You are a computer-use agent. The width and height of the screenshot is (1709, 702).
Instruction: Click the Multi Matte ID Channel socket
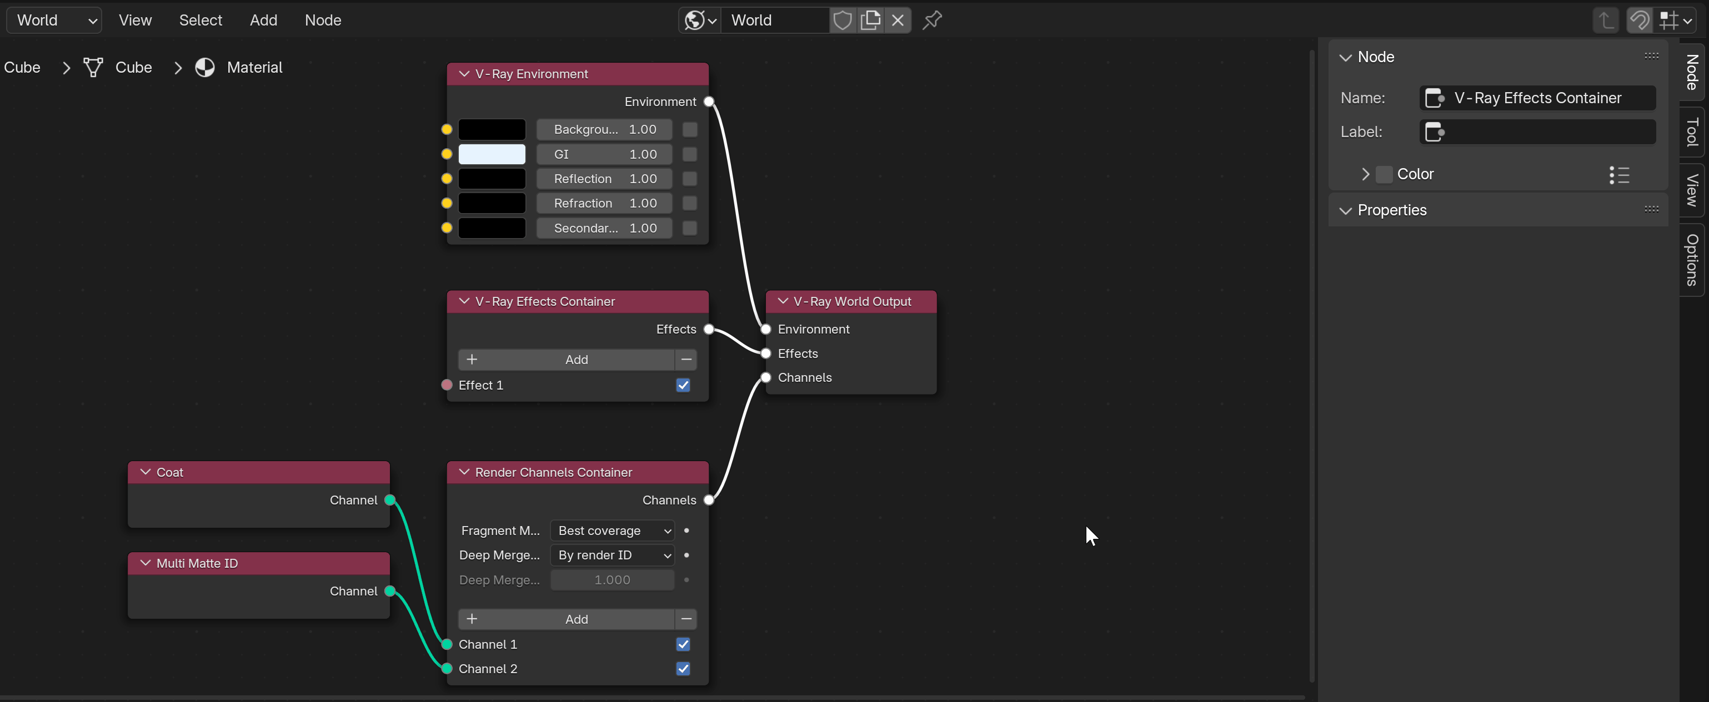coord(390,590)
